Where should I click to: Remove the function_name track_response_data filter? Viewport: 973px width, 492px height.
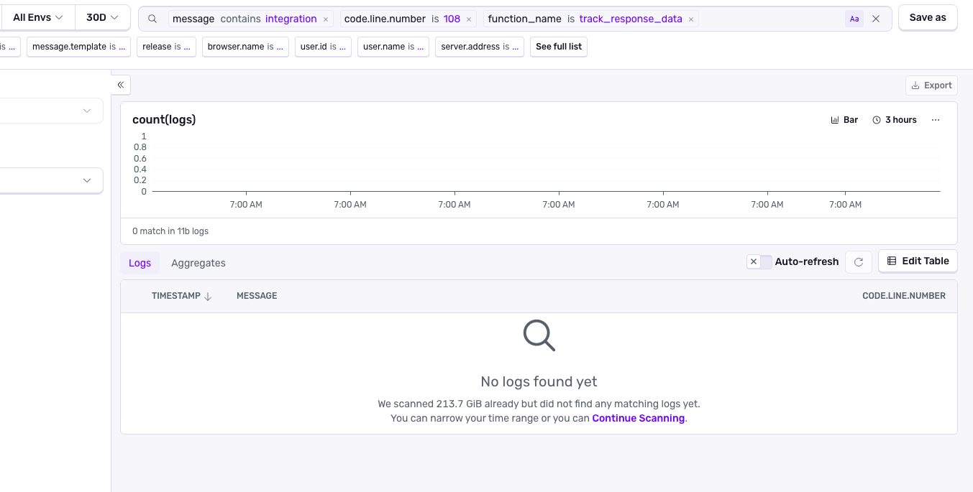(691, 19)
